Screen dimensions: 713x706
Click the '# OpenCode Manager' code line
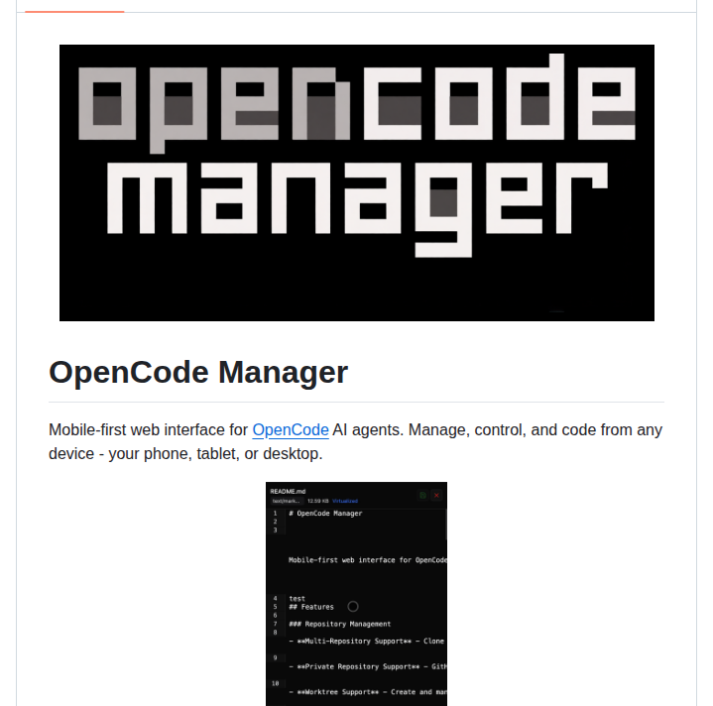pos(325,514)
